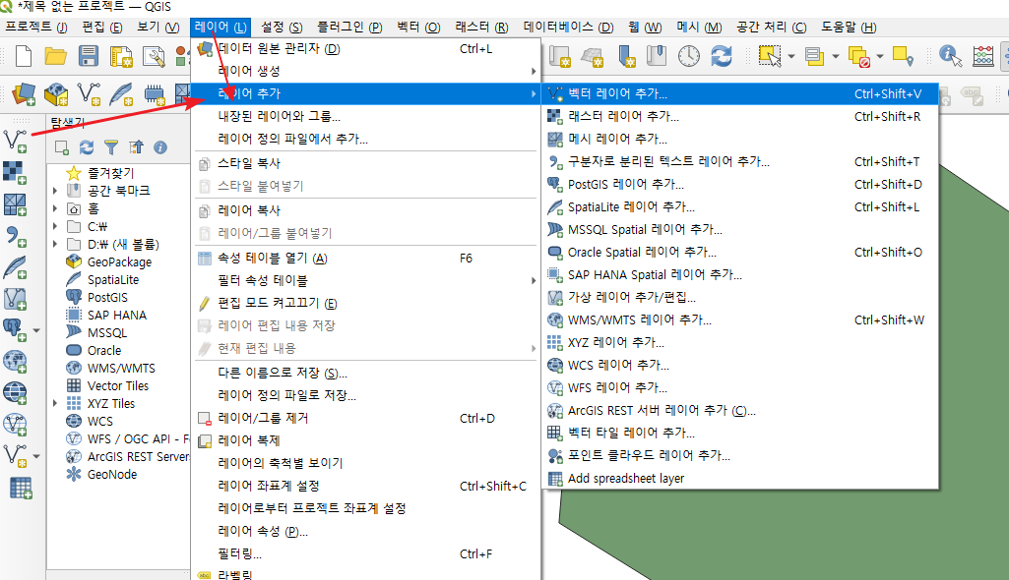This screenshot has width=1009, height=580.
Task: Click the New GeoPackage Layer toolbar icon
Action: pyautogui.click(x=57, y=94)
